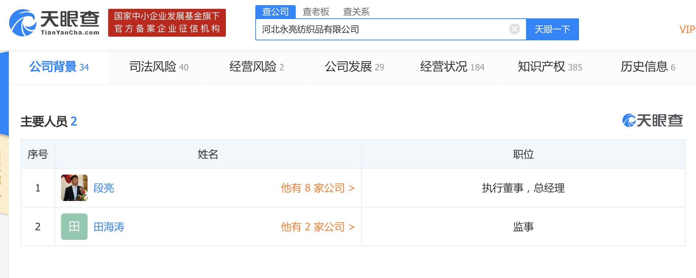Click row number 1 in 序号 column
Image resolution: width=696 pixels, height=278 pixels.
(38, 188)
